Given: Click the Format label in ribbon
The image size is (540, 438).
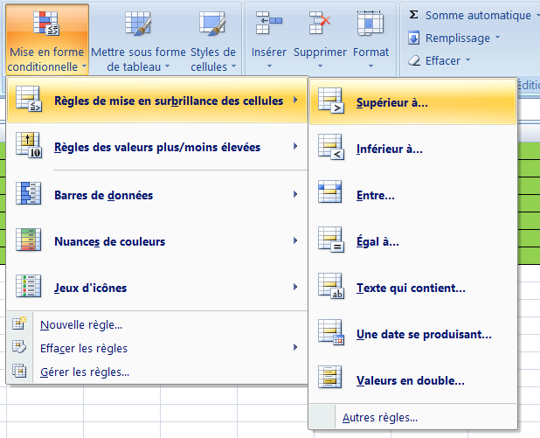Looking at the screenshot, I should coord(370,52).
